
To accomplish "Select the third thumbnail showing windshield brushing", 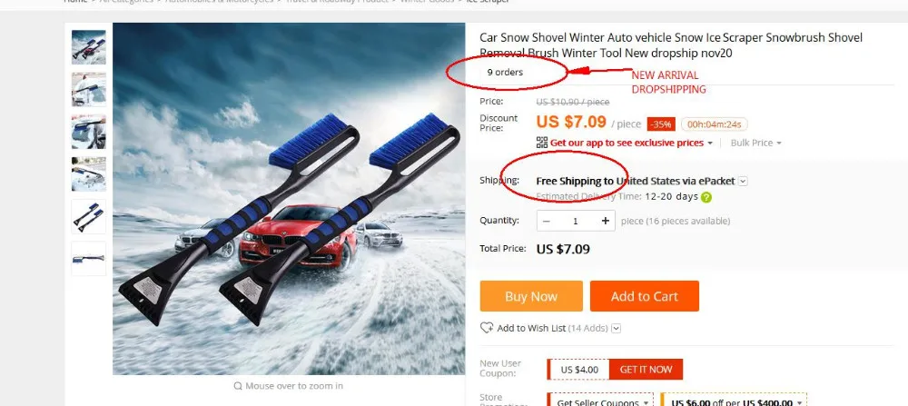I will pos(89,132).
